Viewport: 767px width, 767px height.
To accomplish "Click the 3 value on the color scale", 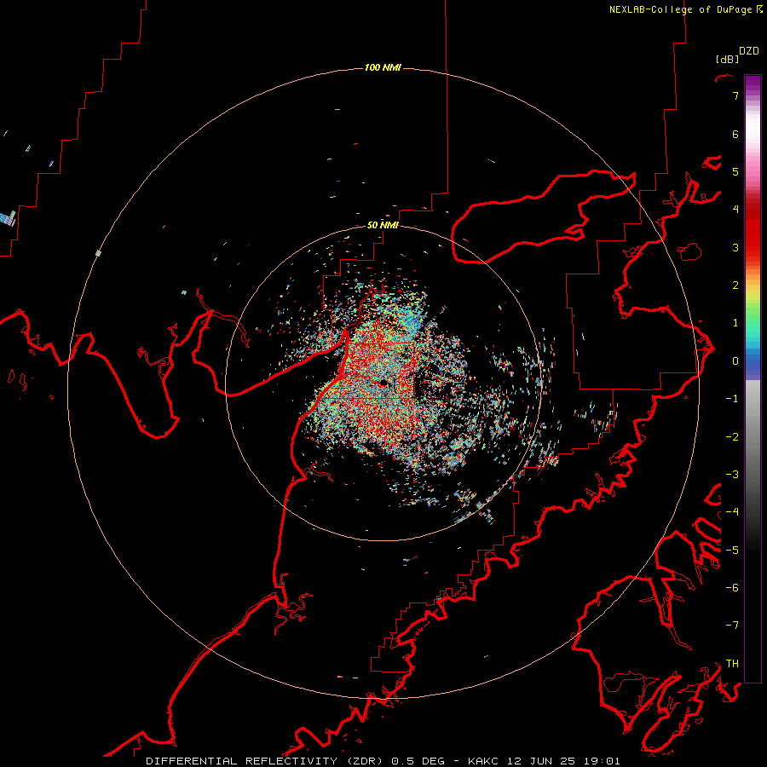I will point(735,247).
